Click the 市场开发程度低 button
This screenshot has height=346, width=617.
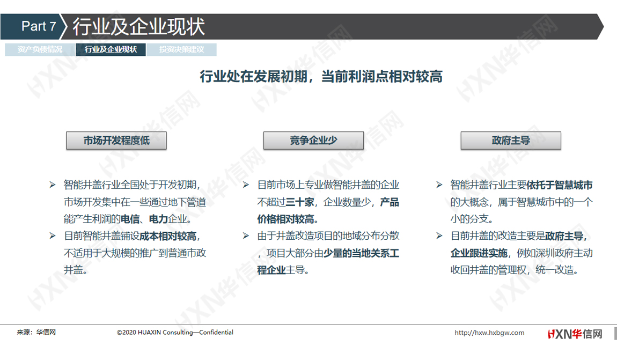pos(116,141)
